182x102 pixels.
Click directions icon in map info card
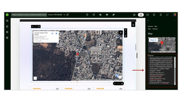click(x=57, y=34)
